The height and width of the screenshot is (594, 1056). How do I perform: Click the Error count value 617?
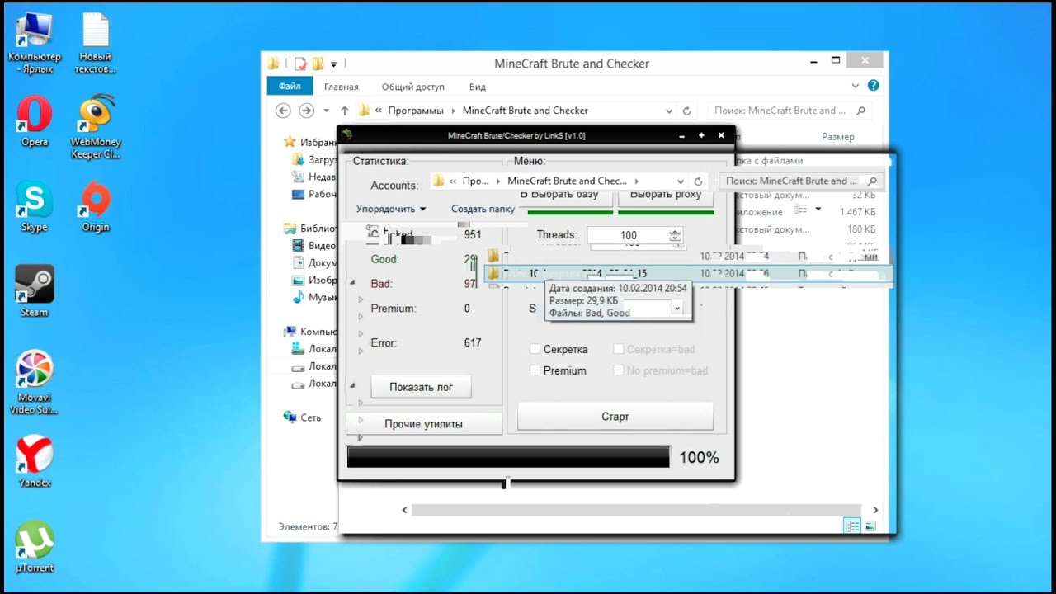tap(473, 342)
